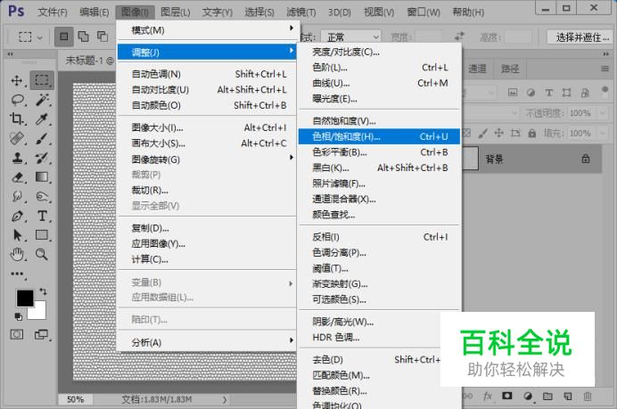
Task: Choose 自动色调(N) menu item
Action: [x=207, y=74]
